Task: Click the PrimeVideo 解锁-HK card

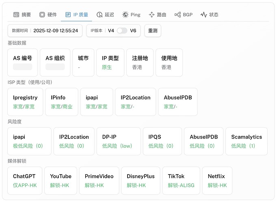Action: 99,181
